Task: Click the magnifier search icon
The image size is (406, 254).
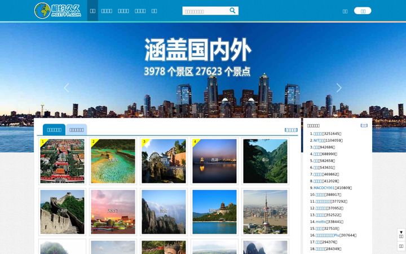Action: [x=232, y=11]
